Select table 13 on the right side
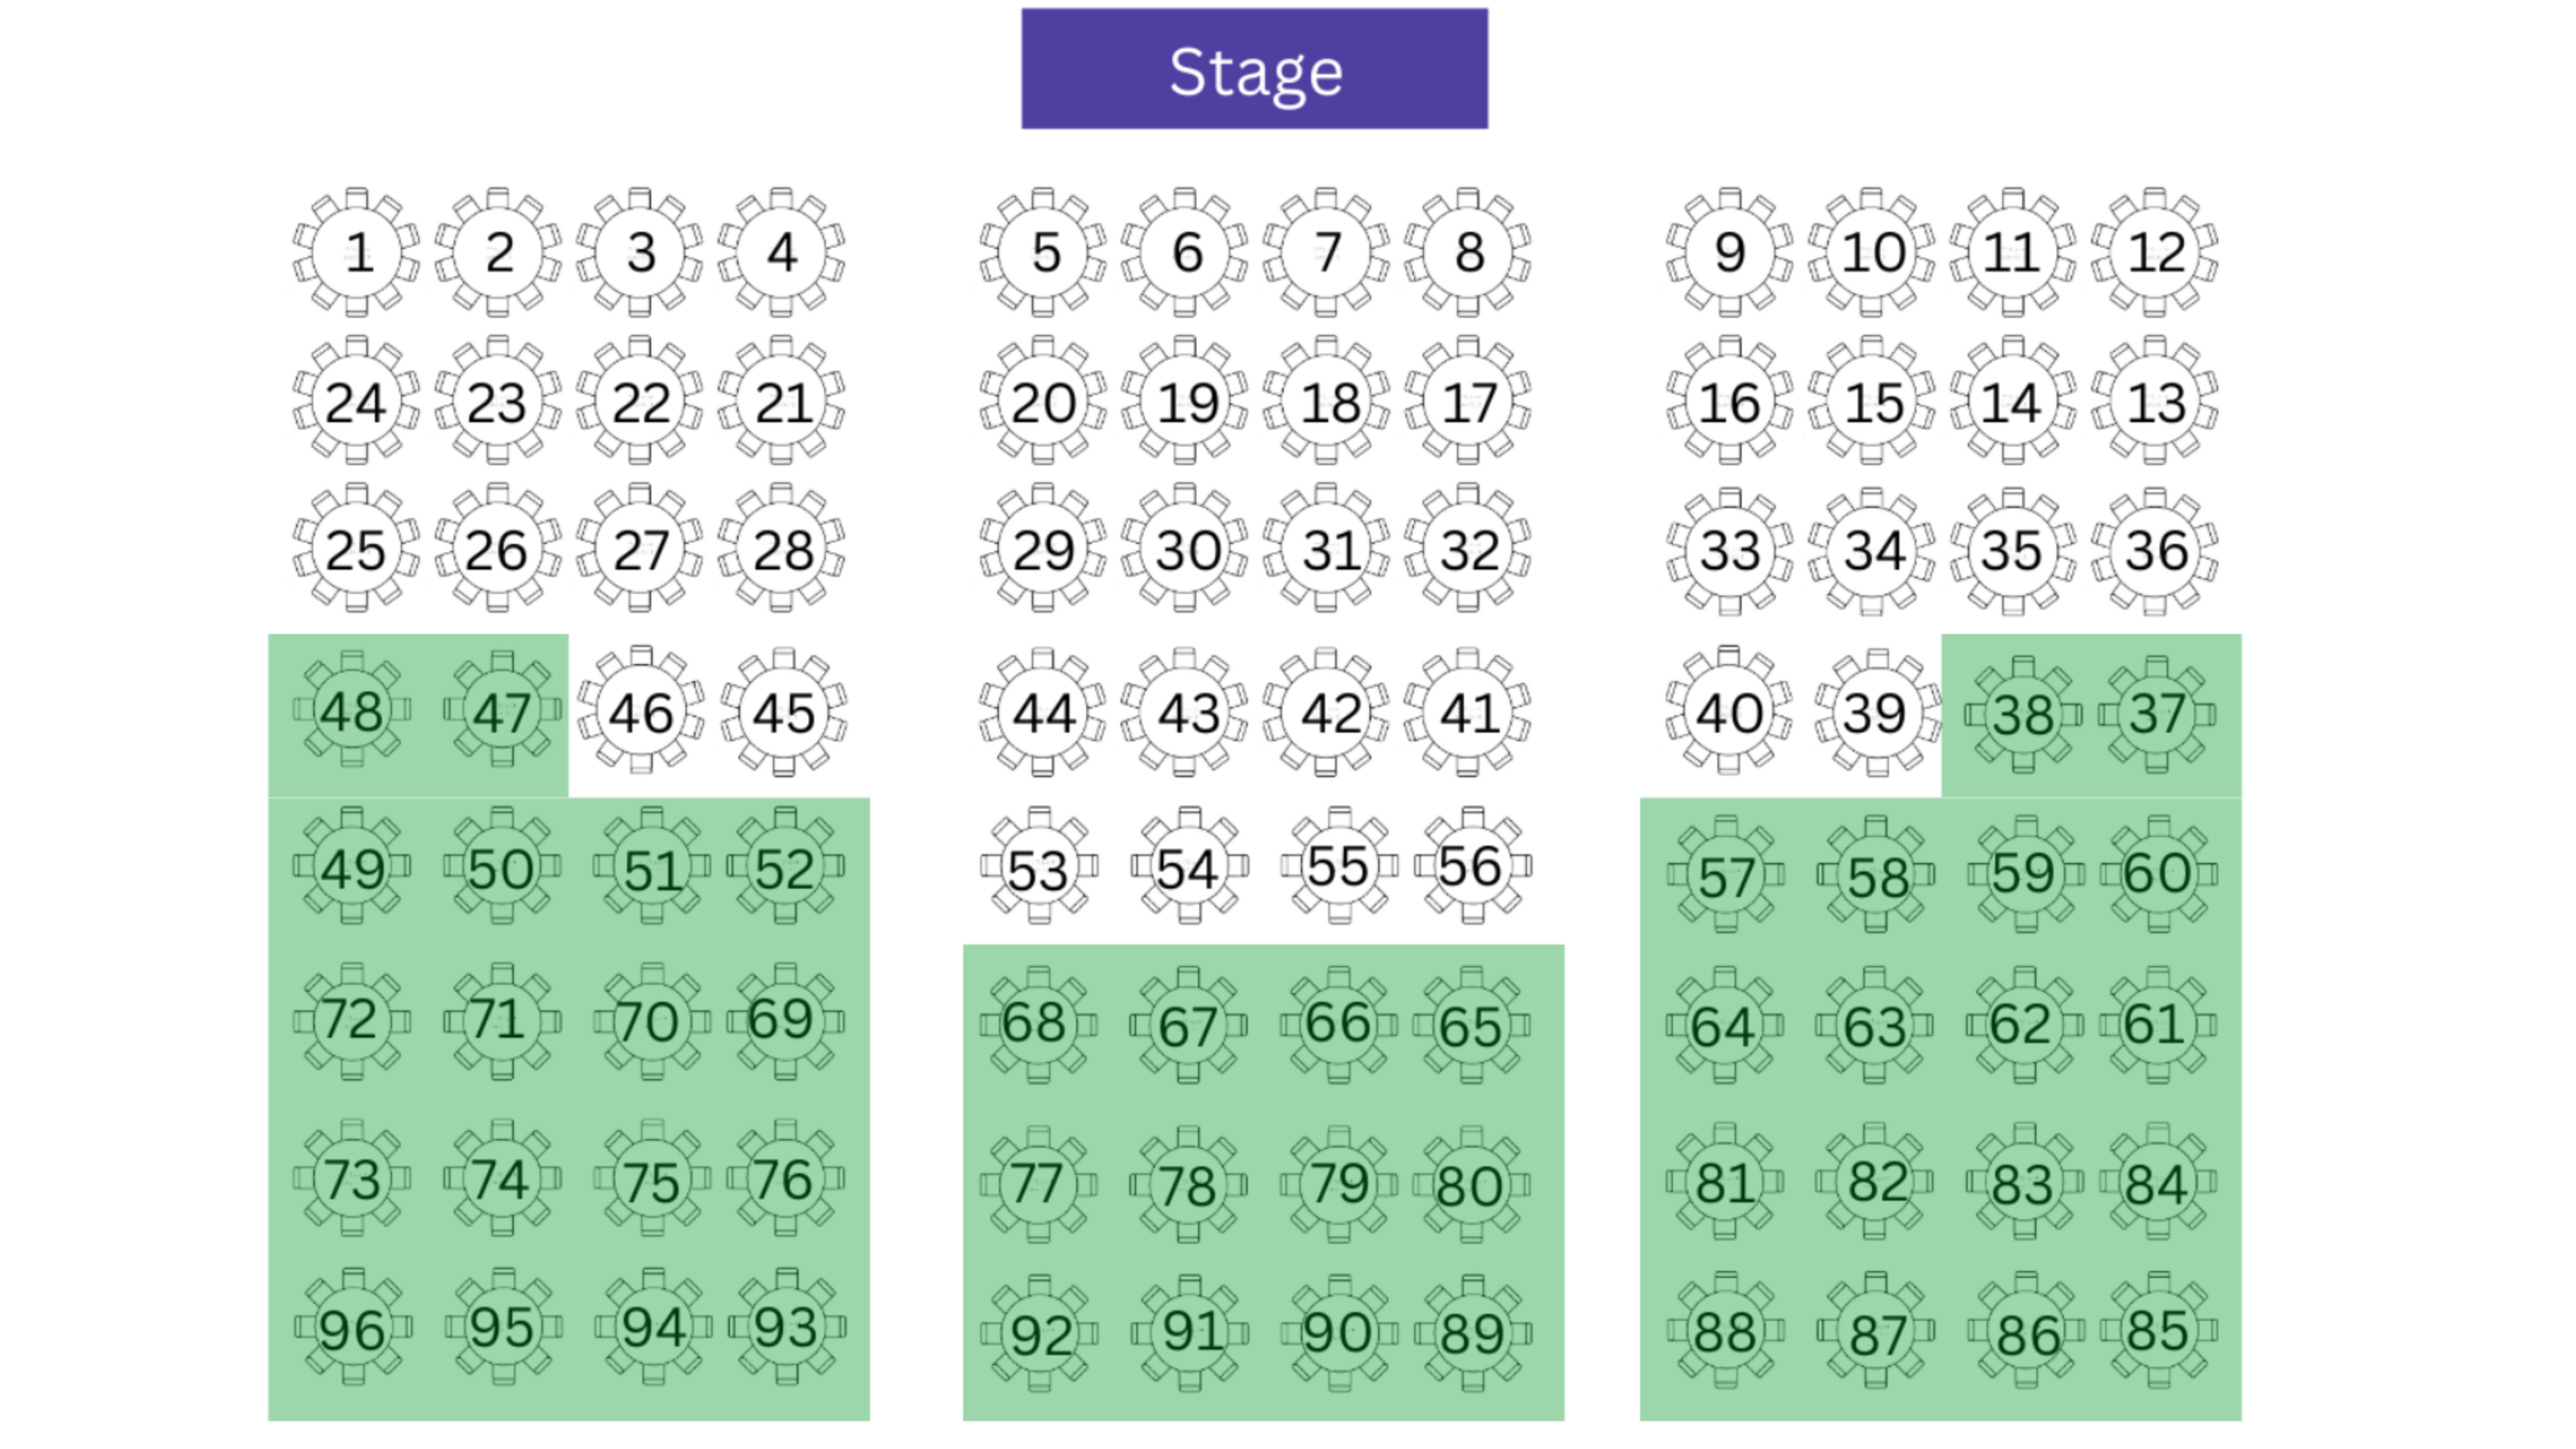 click(2154, 402)
